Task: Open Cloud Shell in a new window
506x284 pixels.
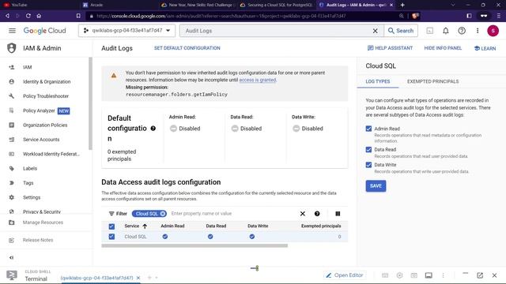Action: click(x=480, y=275)
